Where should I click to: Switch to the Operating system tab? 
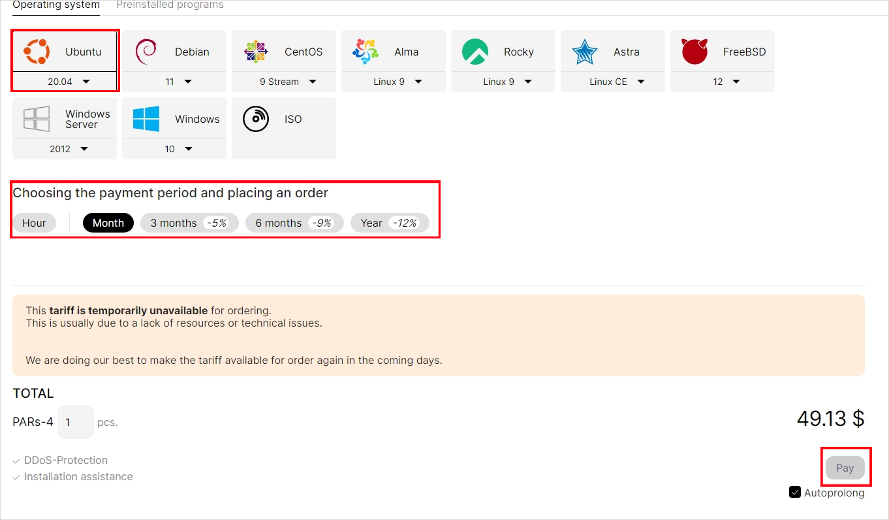tap(56, 5)
